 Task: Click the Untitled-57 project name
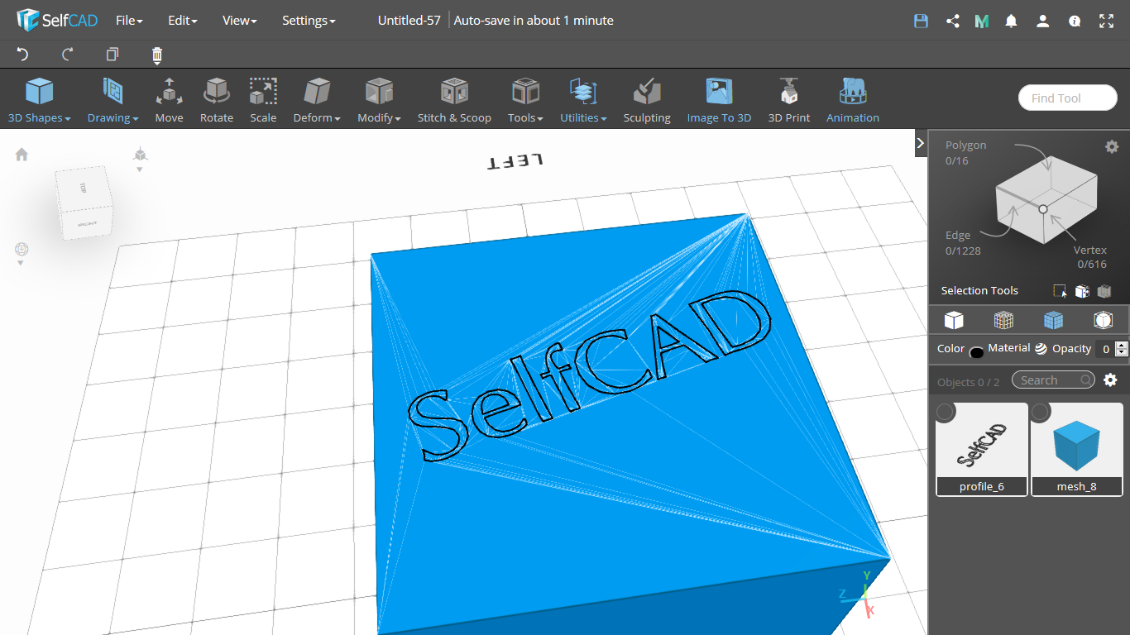pos(409,21)
